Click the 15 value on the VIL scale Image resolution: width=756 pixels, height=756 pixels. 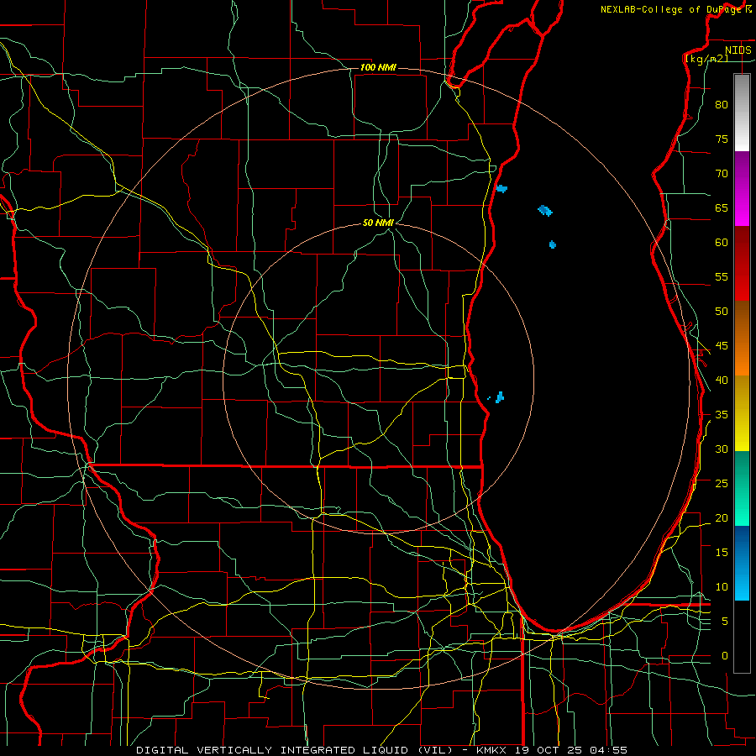pyautogui.click(x=722, y=553)
